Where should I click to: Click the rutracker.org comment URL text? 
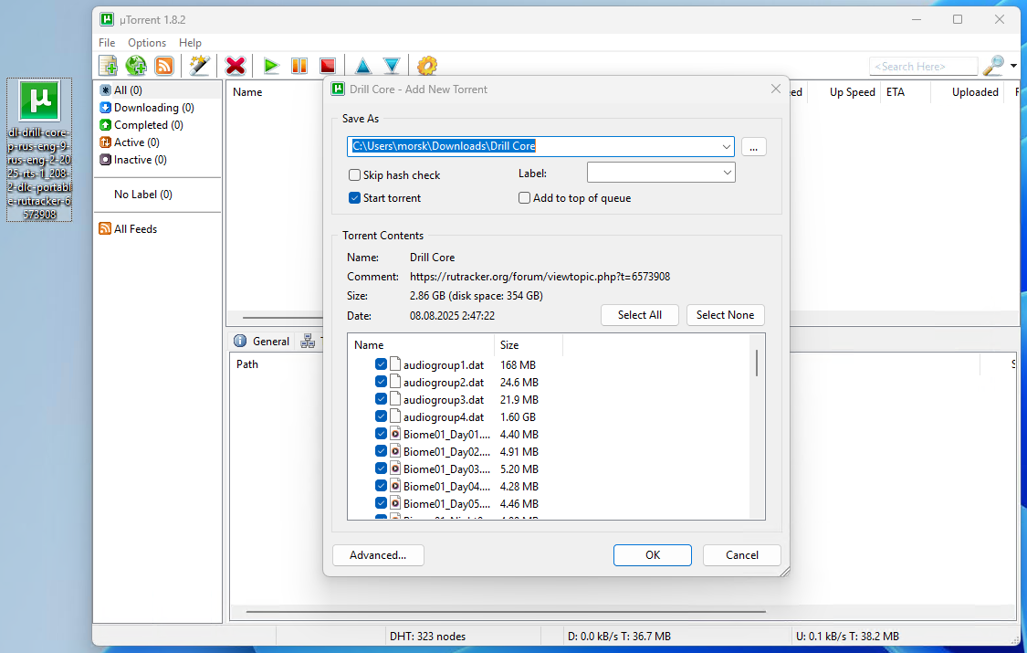pyautogui.click(x=540, y=277)
